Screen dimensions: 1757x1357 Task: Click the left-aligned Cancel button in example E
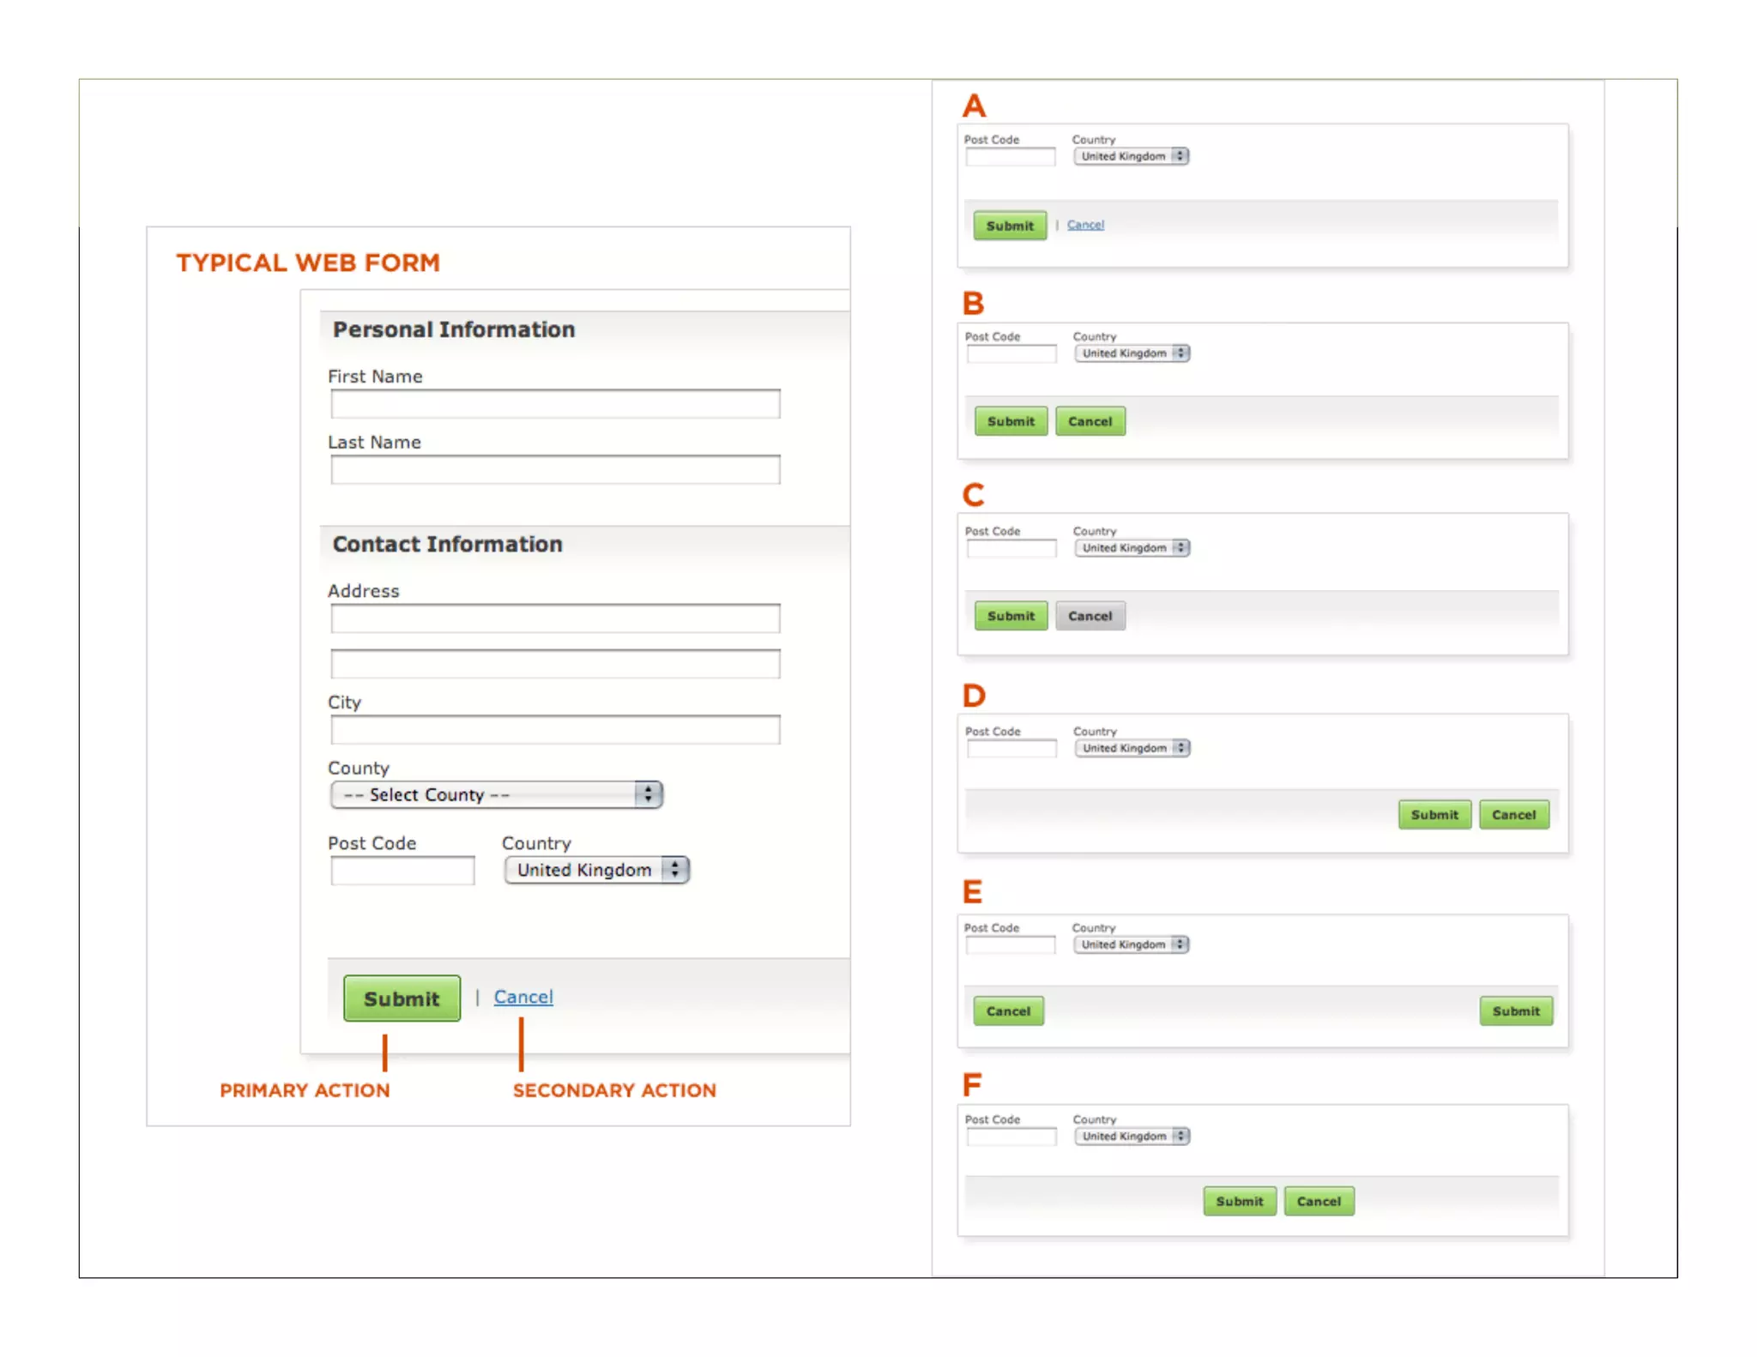point(1008,1011)
